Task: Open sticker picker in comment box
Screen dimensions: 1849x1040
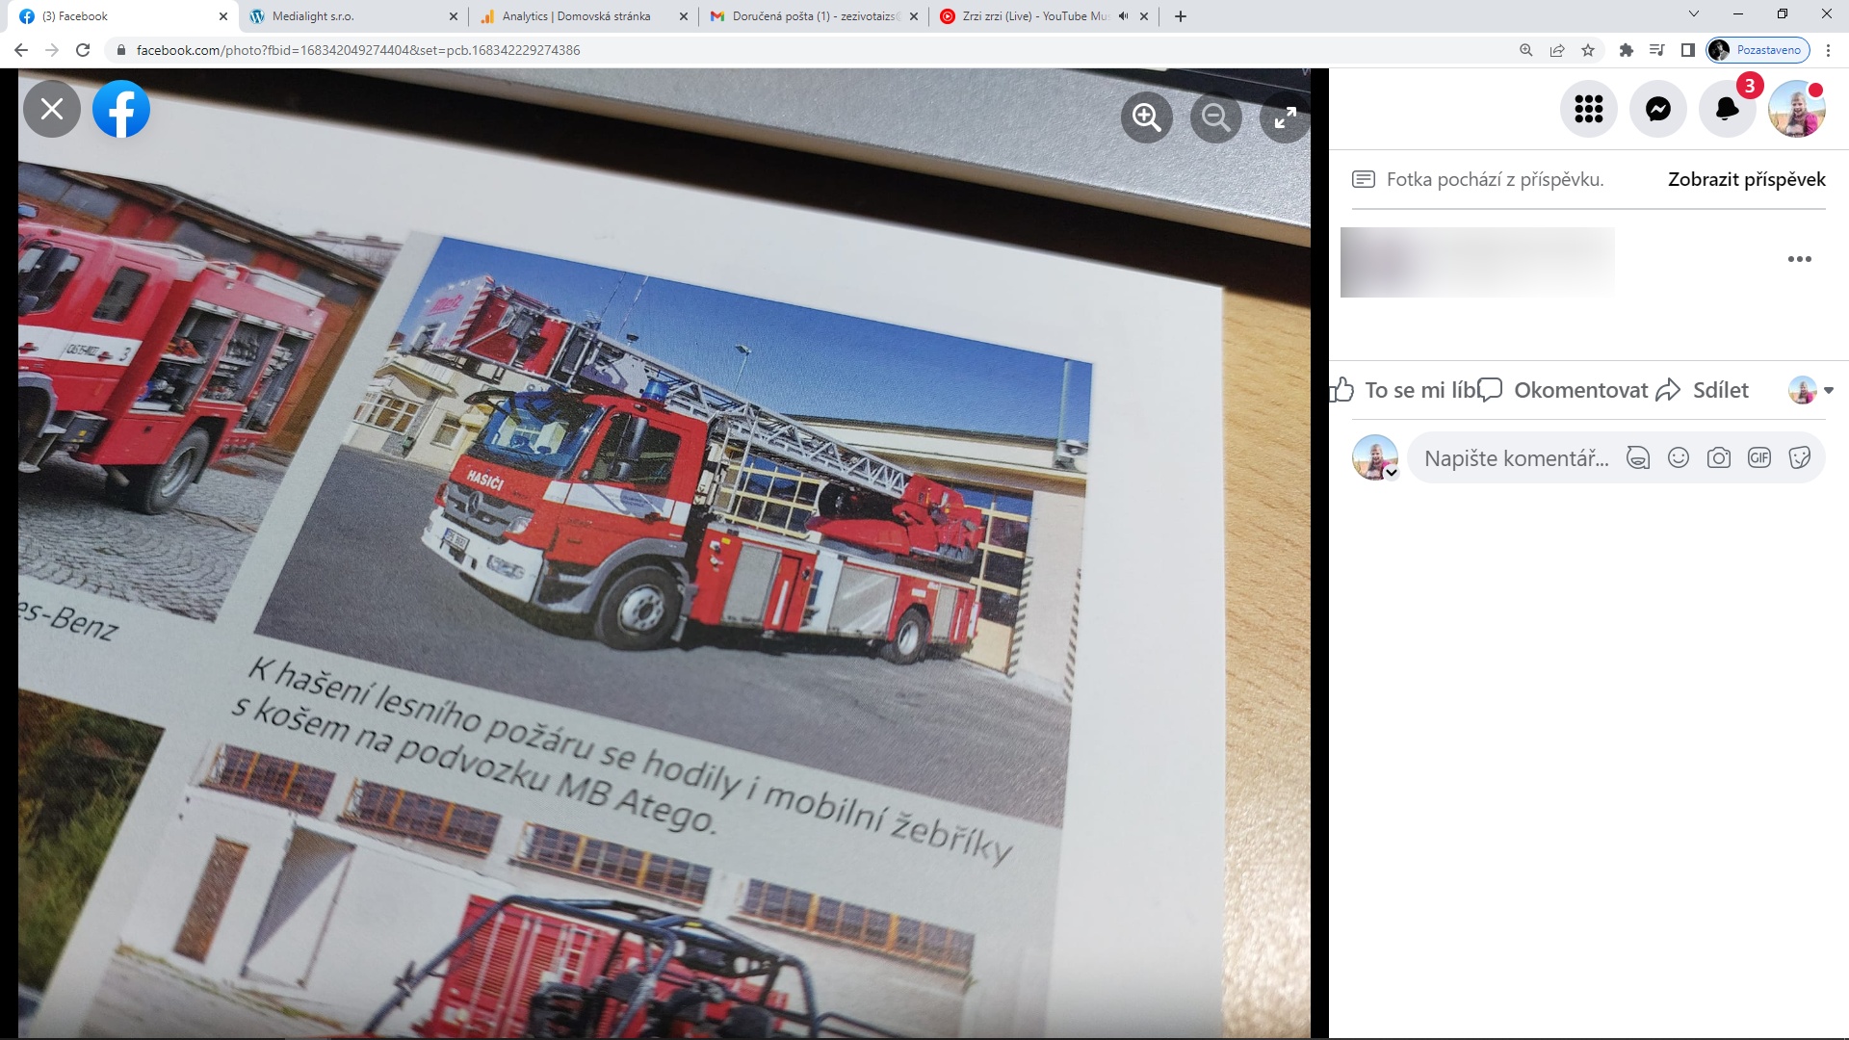Action: click(x=1800, y=458)
